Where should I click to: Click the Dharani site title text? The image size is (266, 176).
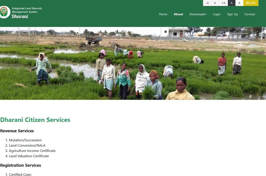[20, 16]
